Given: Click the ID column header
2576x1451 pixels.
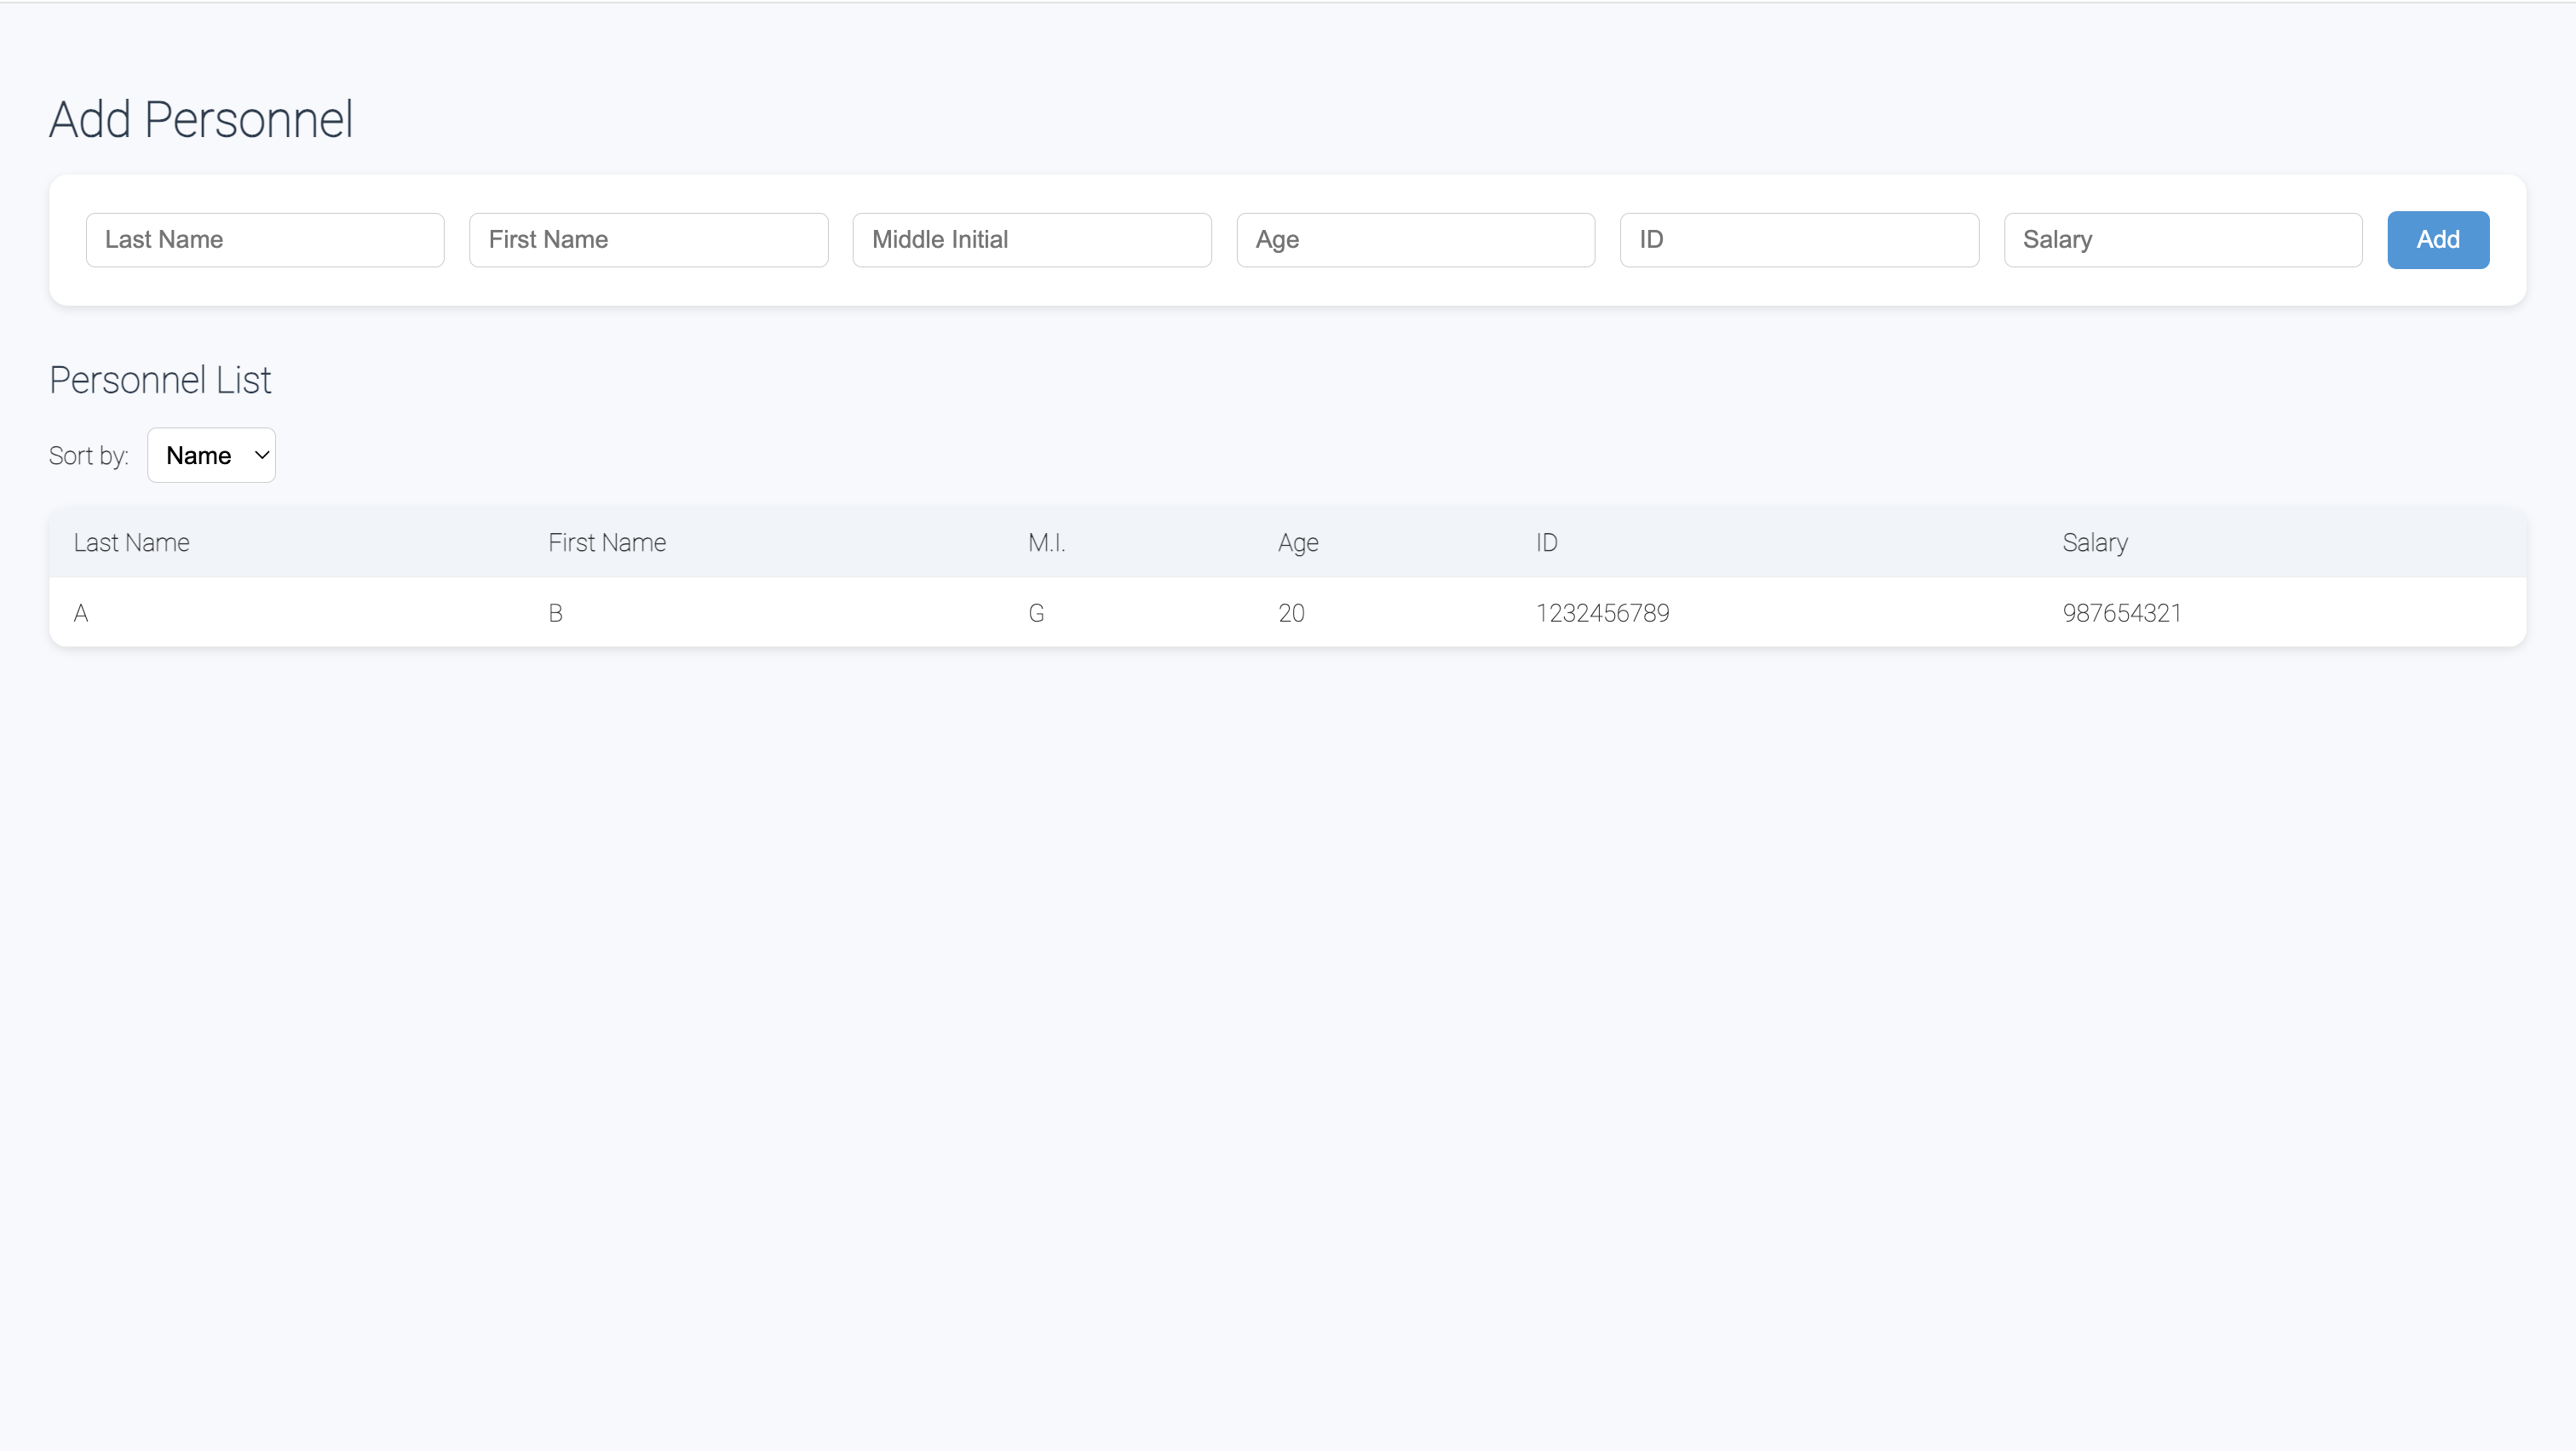Looking at the screenshot, I should point(1547,542).
